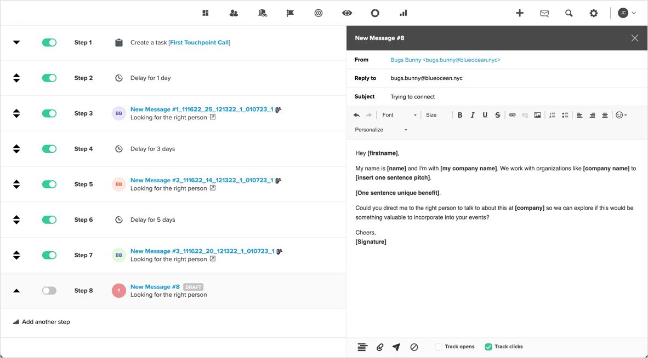The image size is (648, 358).
Task: Click Add another step
Action: pyautogui.click(x=41, y=322)
